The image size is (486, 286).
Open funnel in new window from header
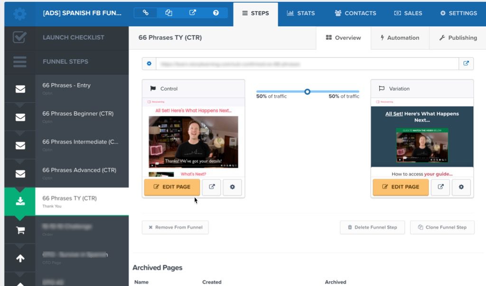pyautogui.click(x=193, y=13)
